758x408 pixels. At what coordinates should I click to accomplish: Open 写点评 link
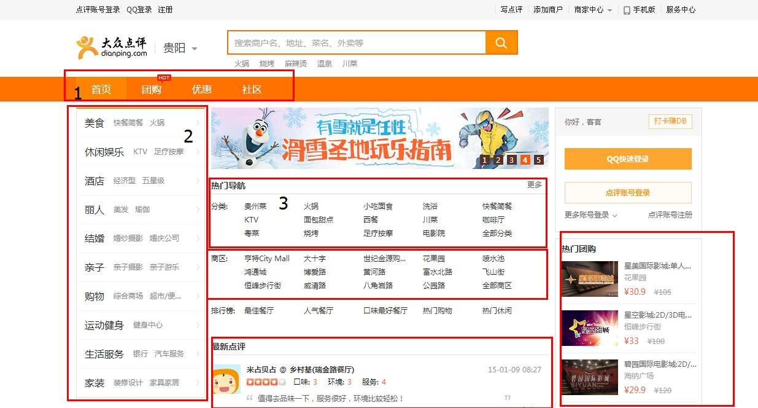click(511, 10)
